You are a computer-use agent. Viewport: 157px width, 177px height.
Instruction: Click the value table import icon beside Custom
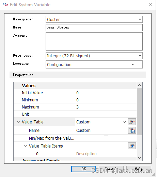[x=132, y=122]
